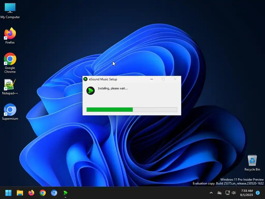Open the Windows Start menu
Image resolution: width=265 pixels, height=199 pixels.
point(8,193)
